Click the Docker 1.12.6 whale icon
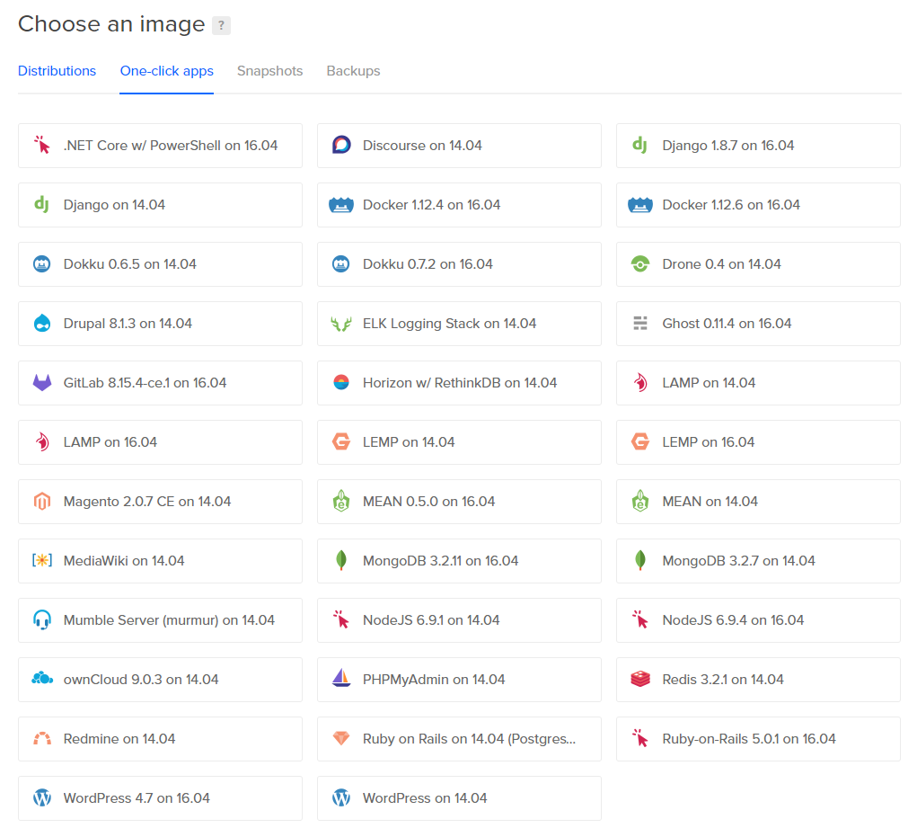The width and height of the screenshot is (917, 837). tap(639, 205)
